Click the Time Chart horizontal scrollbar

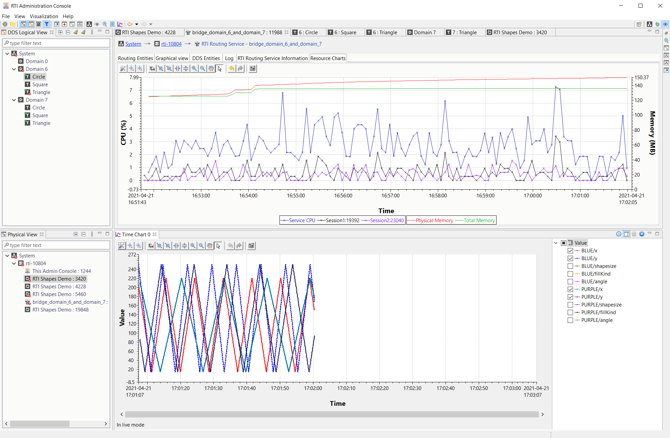pos(332,414)
